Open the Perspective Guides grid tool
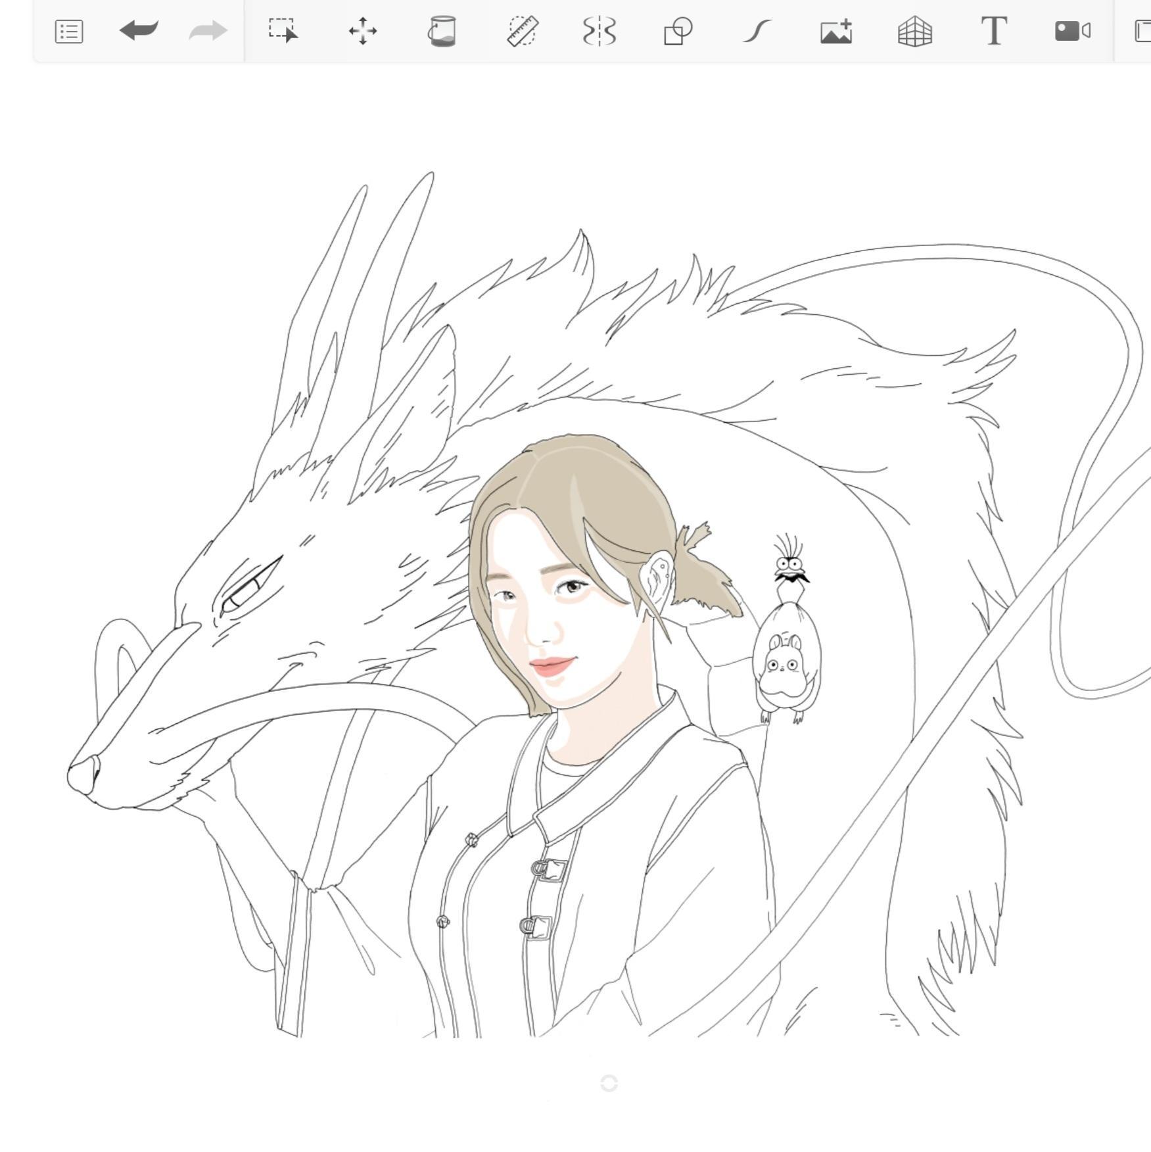 (x=915, y=31)
